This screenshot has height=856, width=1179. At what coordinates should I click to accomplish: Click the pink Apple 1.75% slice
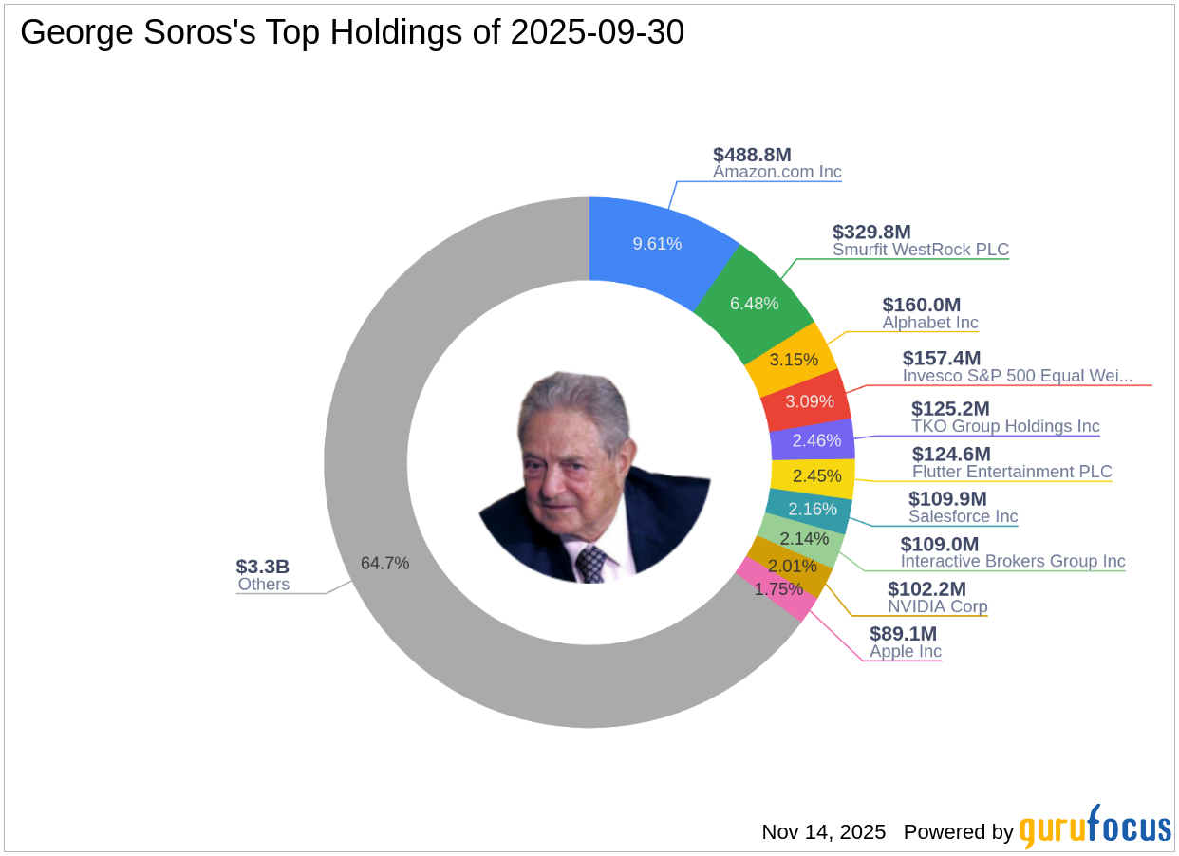(777, 588)
